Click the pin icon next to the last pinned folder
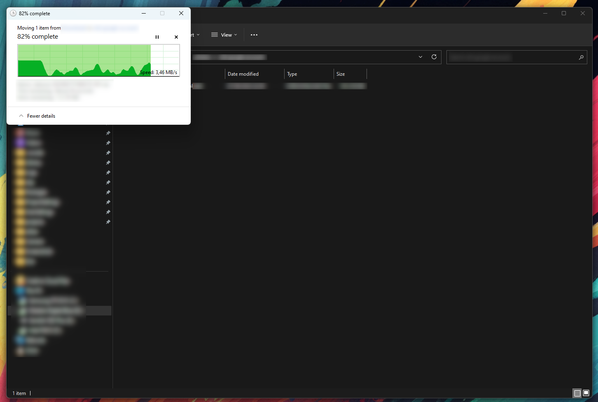This screenshot has width=598, height=402. [x=108, y=222]
